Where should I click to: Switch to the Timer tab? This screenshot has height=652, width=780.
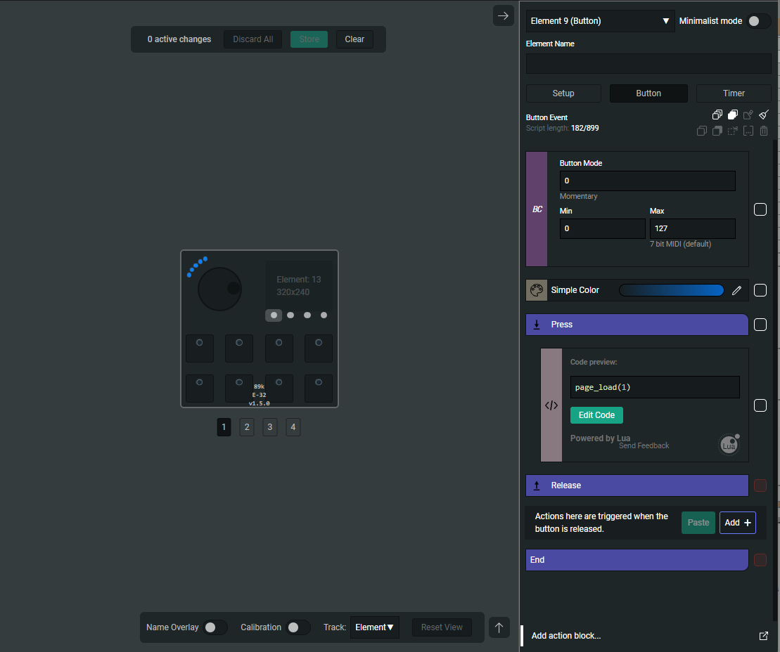click(x=734, y=93)
